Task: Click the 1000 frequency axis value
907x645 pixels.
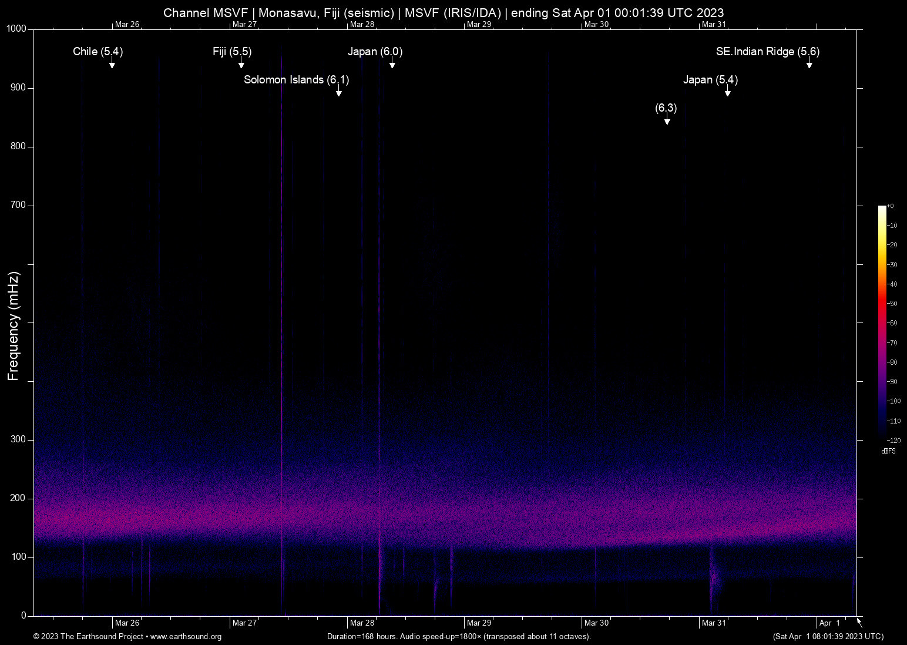Action: point(16,29)
